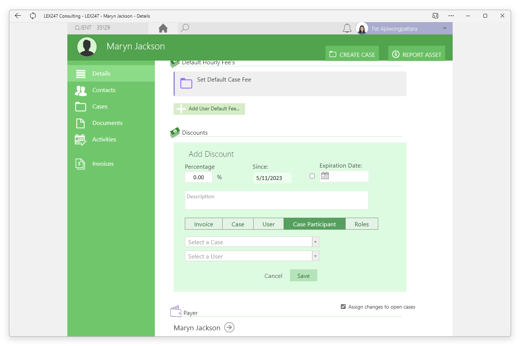Screen dimensions: 520x346
Task: Open the calendar picker for Expiration Date
Action: click(325, 176)
